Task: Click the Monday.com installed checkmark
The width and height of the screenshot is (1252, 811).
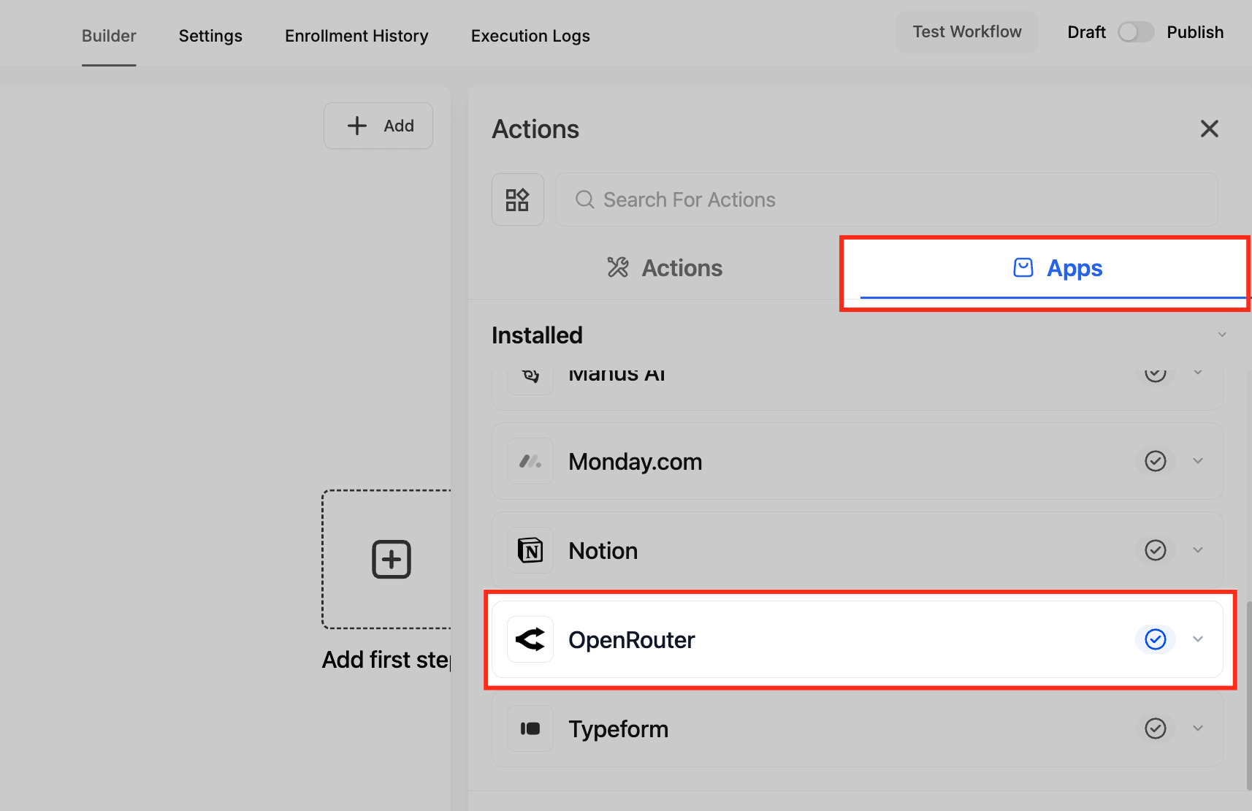Action: point(1156,461)
